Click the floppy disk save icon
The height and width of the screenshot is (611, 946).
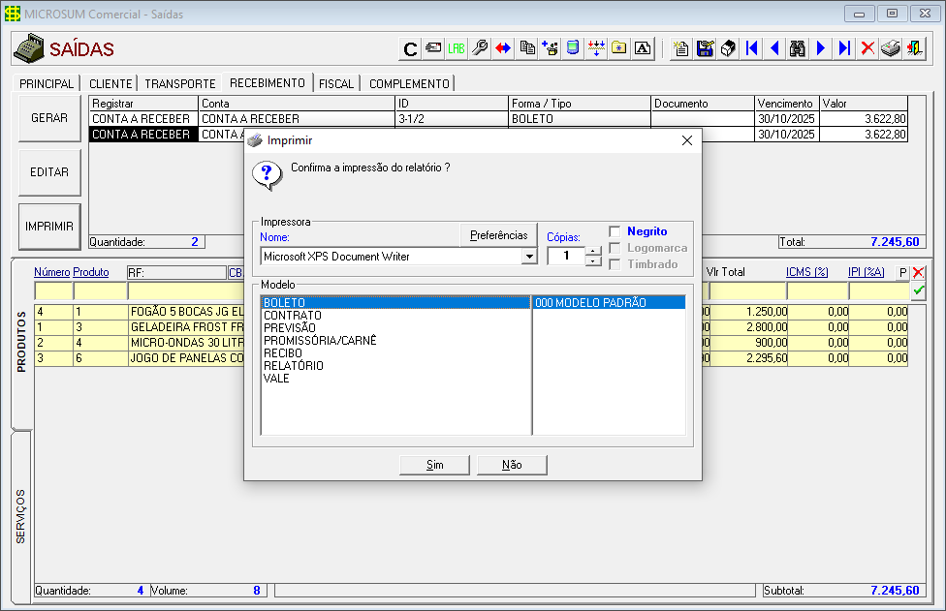pos(705,48)
